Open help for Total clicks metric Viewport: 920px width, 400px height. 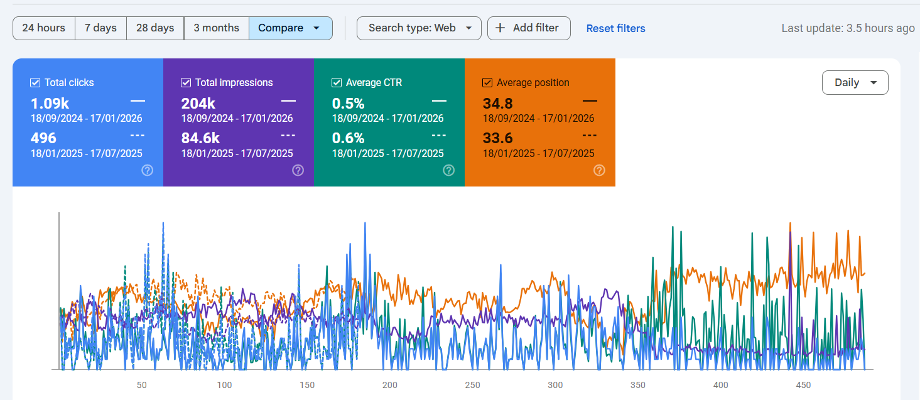(146, 170)
